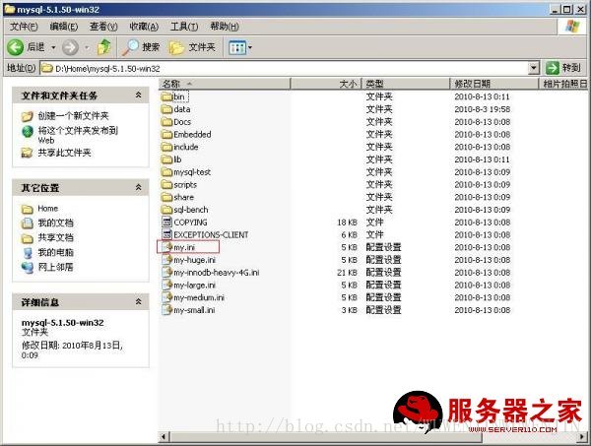Click the horizontal scrollbar left arrow
The height and width of the screenshot is (446, 591).
[x=164, y=437]
